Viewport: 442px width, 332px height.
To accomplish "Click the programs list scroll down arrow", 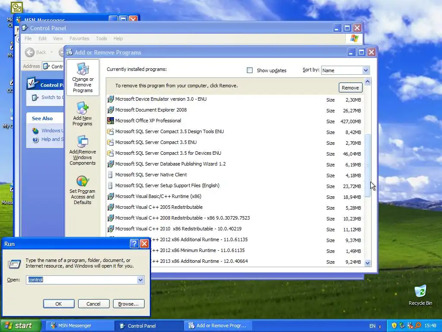I will pos(367,263).
